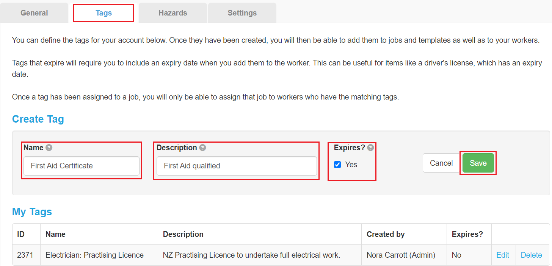552x266 pixels.
Task: Open the Settings tab
Action: tap(241, 12)
